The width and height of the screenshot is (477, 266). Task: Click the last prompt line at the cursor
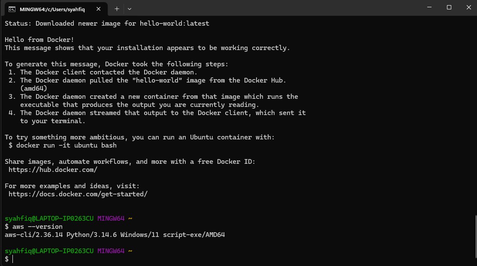point(9,259)
